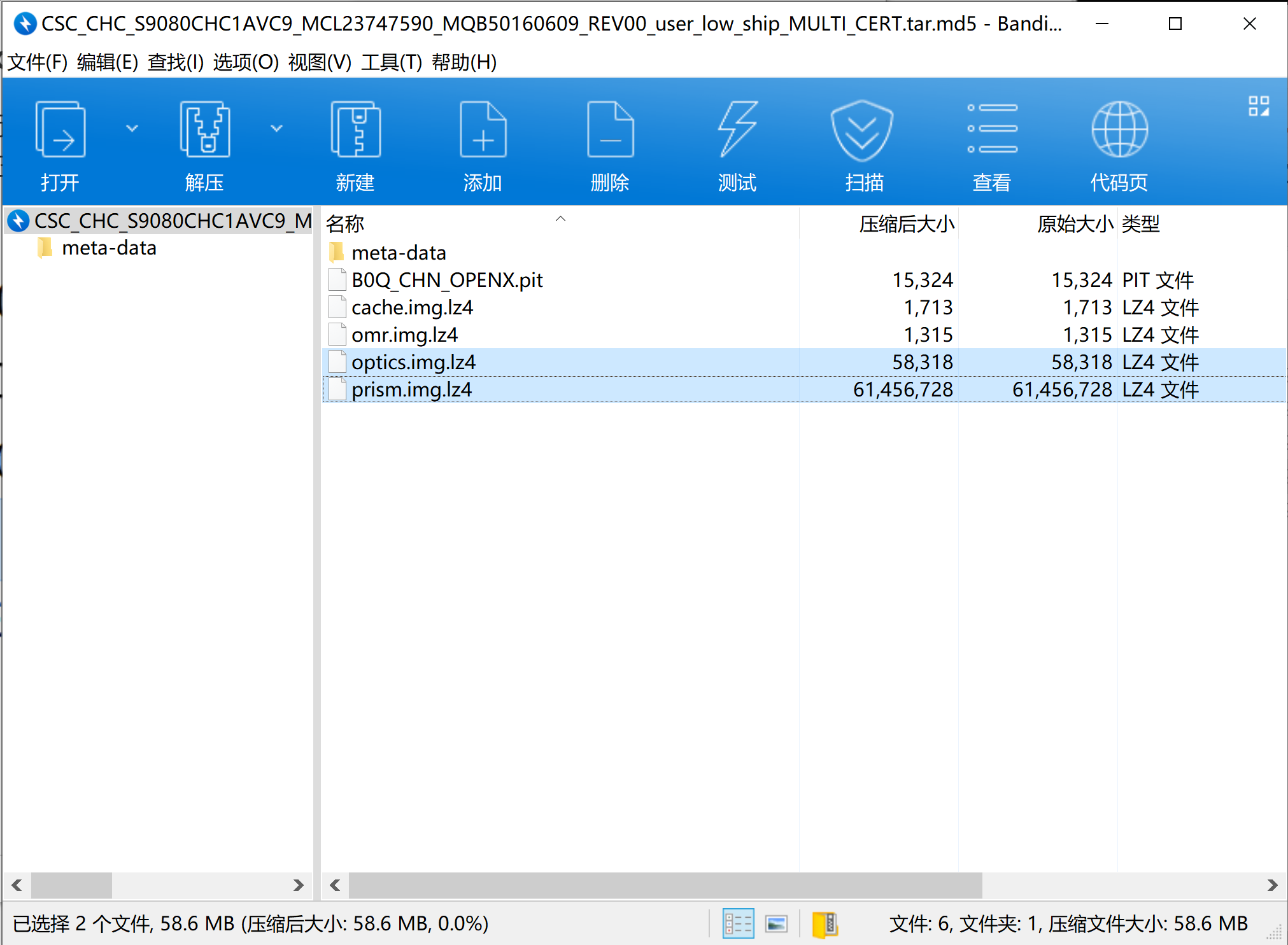1288x945 pixels.
Task: Click the file icon of prism.img.lz4
Action: click(x=337, y=389)
